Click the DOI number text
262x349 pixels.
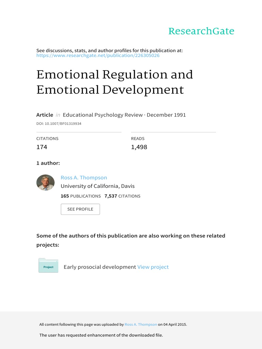pos(59,123)
